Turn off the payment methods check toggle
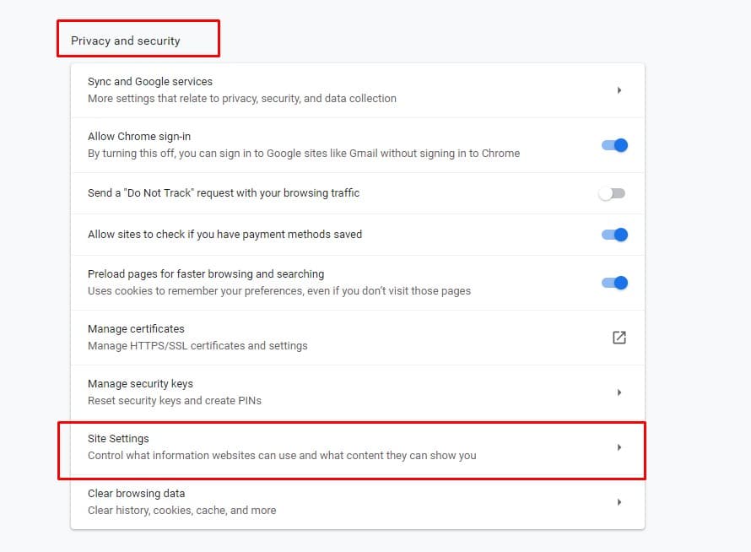Viewport: 751px width, 552px height. 614,235
